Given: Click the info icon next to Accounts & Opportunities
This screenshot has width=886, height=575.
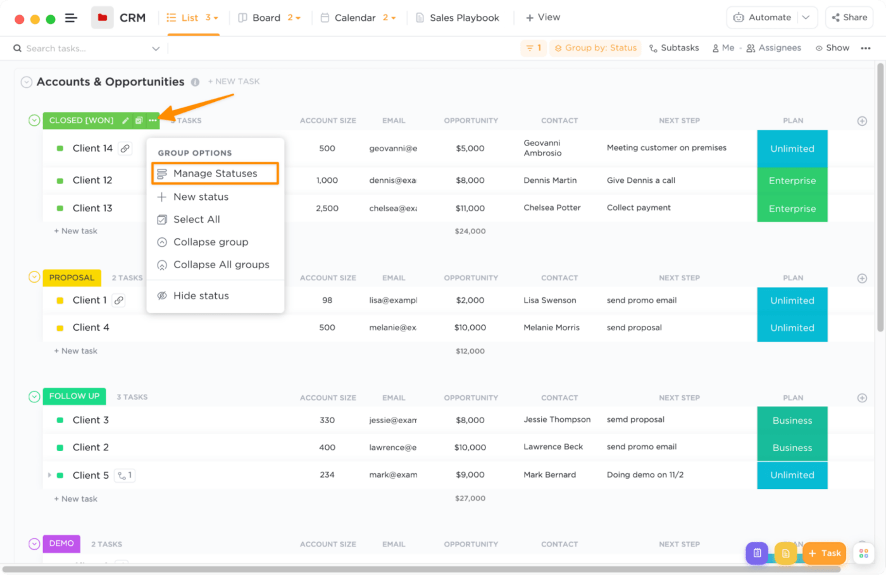Looking at the screenshot, I should 195,82.
